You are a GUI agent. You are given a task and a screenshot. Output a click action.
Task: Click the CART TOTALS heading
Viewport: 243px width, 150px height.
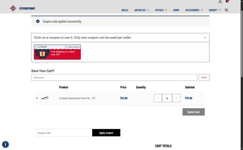(163, 146)
